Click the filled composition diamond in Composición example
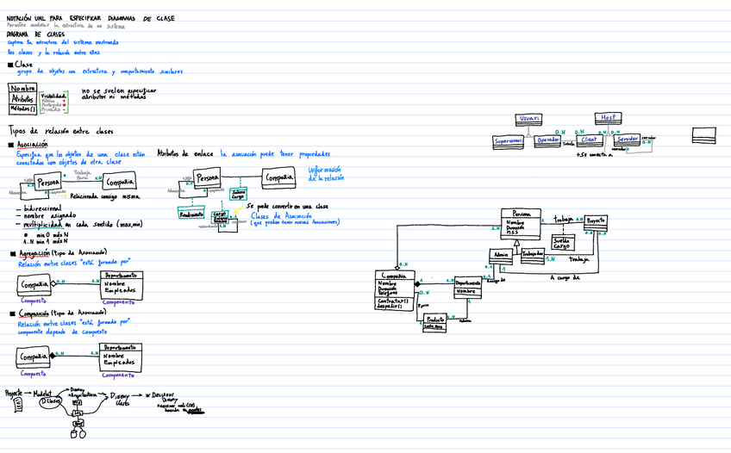731x453 pixels. (53, 355)
